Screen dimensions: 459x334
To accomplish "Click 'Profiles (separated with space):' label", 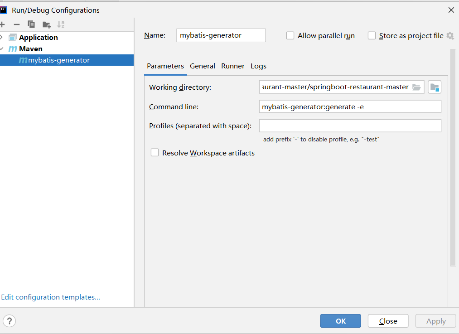I will coord(200,126).
